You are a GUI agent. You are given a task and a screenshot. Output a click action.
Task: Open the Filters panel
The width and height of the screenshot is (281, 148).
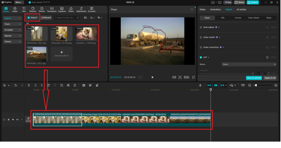pyautogui.click(x=71, y=10)
